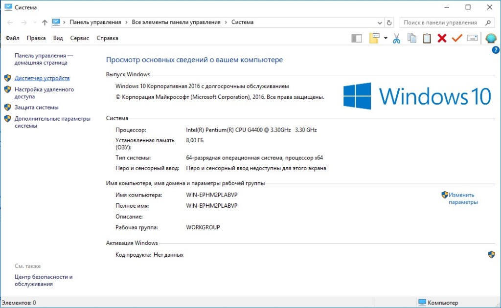
Task: Open the Вид menu
Action: [x=58, y=38]
